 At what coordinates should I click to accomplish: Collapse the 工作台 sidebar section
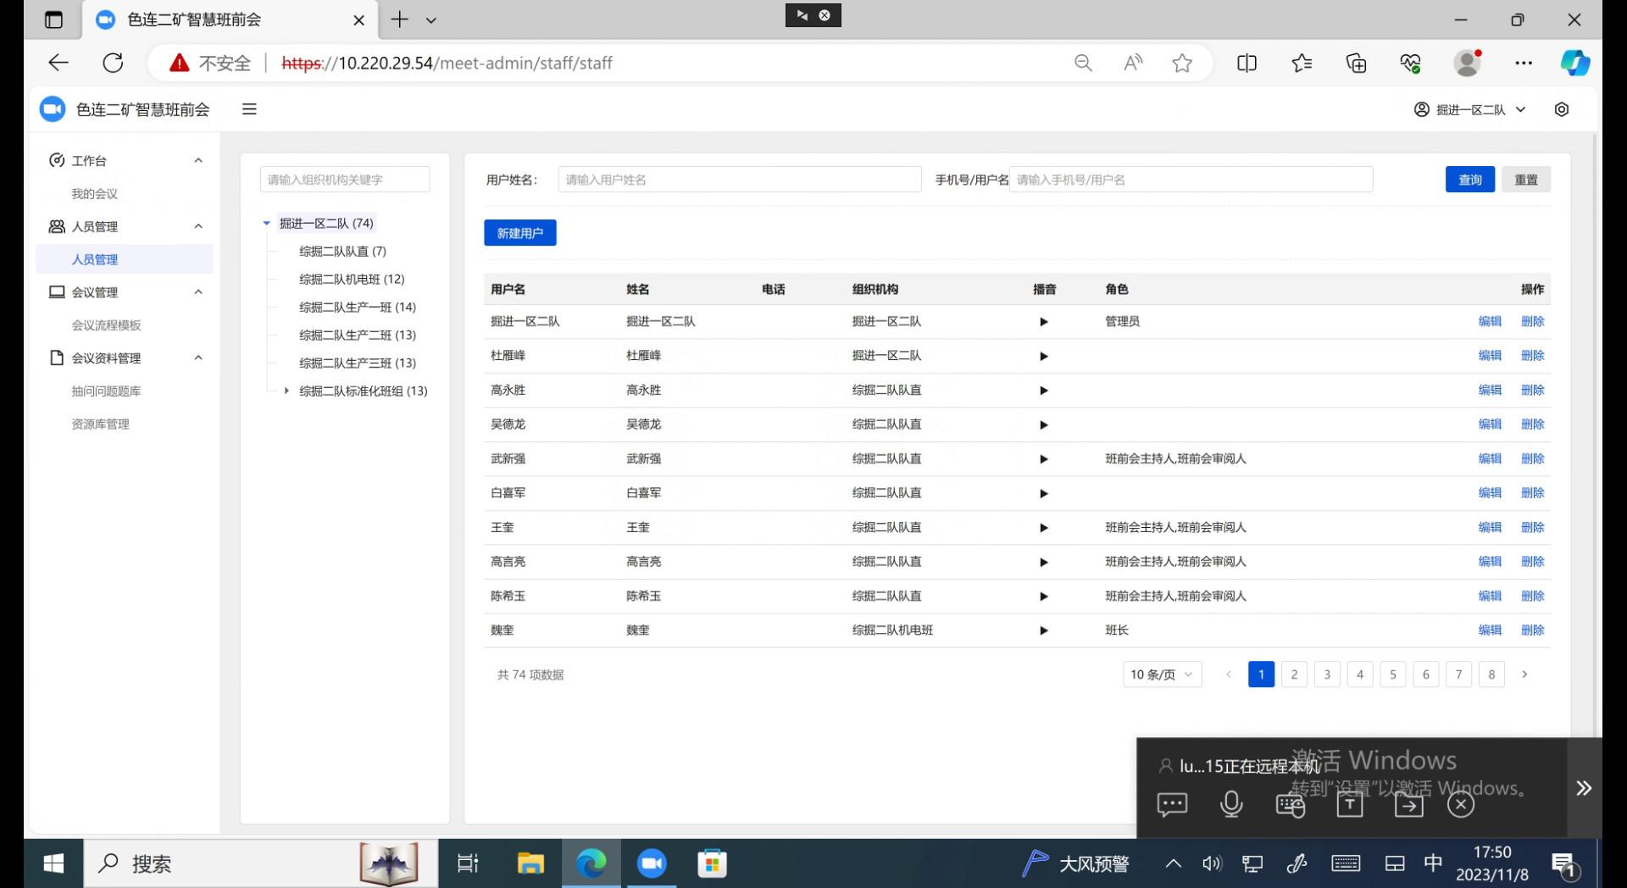pyautogui.click(x=198, y=160)
